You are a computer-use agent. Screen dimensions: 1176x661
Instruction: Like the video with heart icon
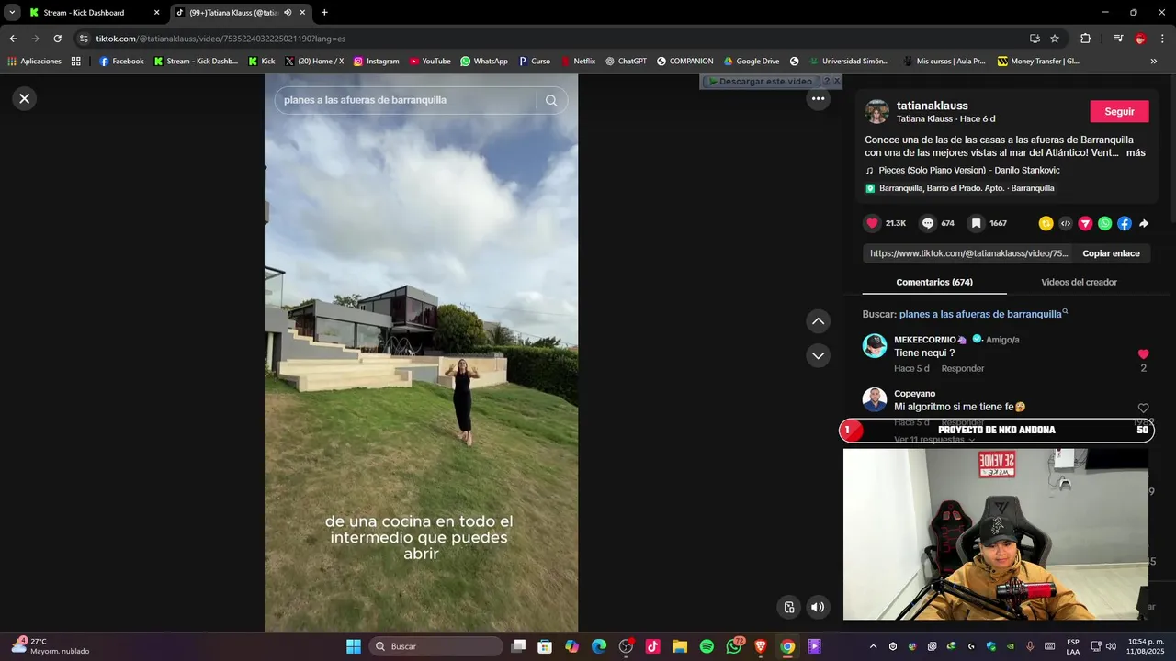click(x=873, y=223)
